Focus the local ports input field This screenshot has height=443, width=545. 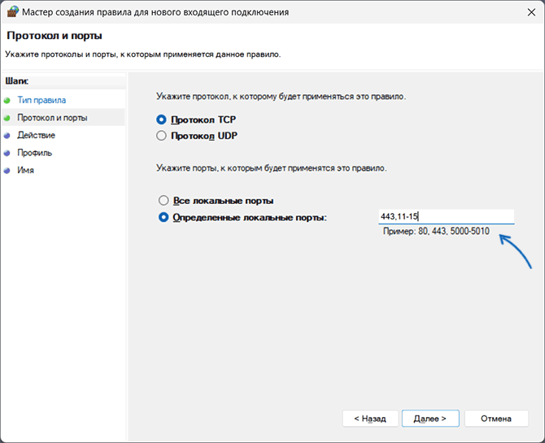pos(446,216)
